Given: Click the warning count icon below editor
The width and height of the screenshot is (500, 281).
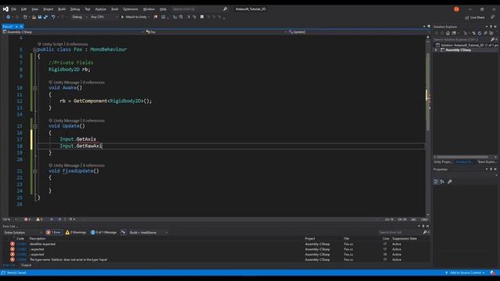Looking at the screenshot, I should [x=39, y=219].
